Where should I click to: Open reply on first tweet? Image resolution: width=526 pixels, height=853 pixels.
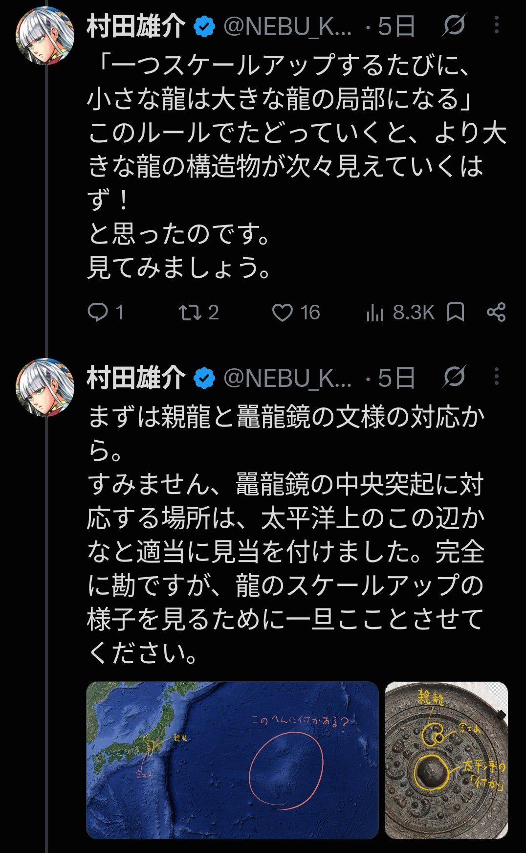(x=105, y=312)
